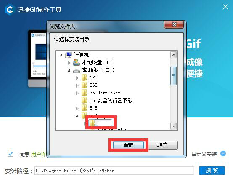This screenshot has width=233, height=179.
Task: Collapse 自定义安装 with round arrow icon
Action: (x=223, y=154)
